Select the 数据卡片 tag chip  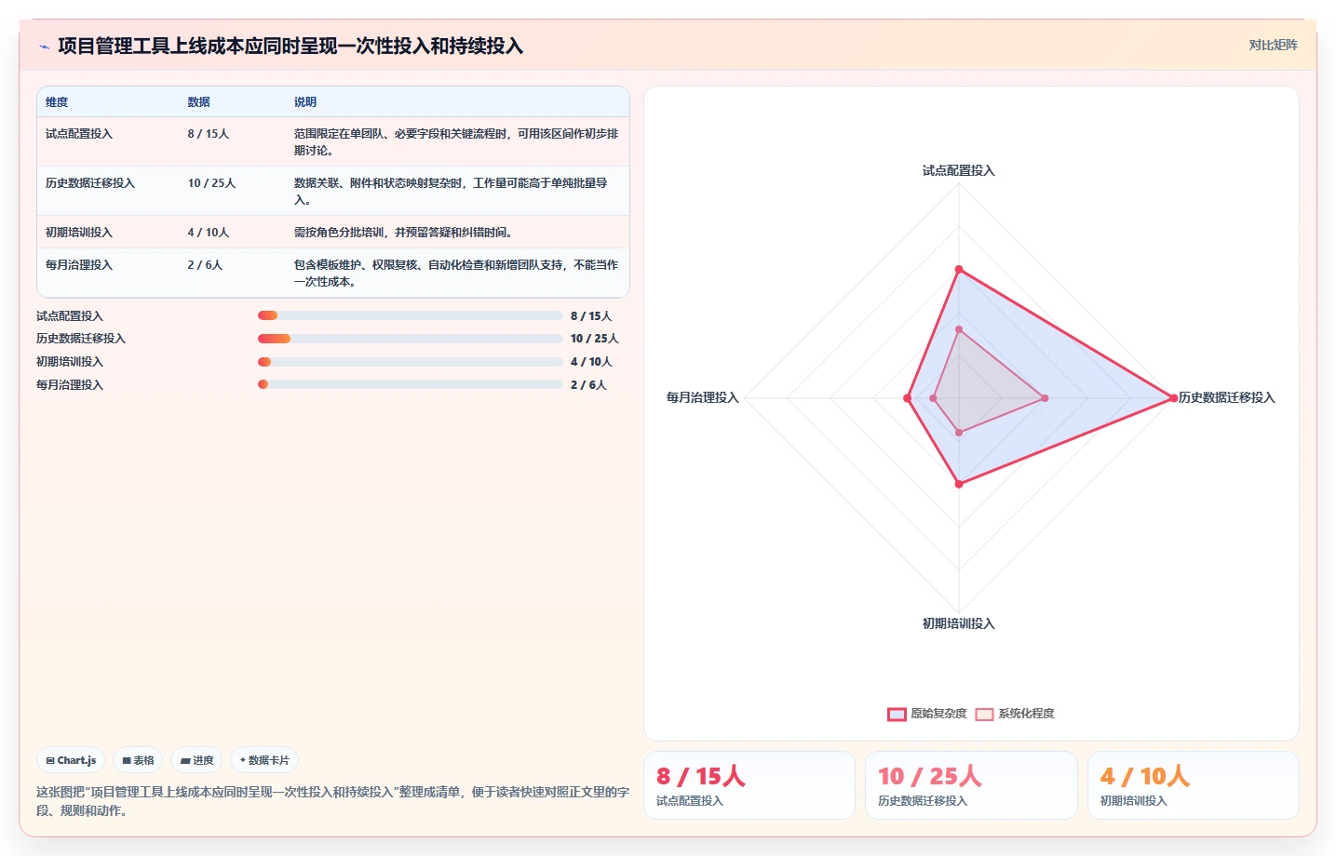click(x=264, y=760)
